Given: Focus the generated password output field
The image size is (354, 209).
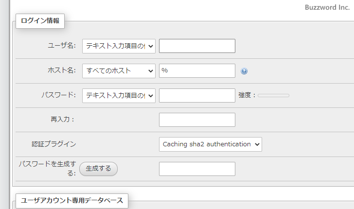Looking at the screenshot, I should pos(197,169).
